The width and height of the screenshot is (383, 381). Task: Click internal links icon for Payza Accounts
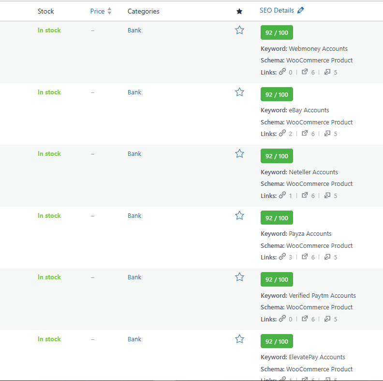[x=282, y=257]
